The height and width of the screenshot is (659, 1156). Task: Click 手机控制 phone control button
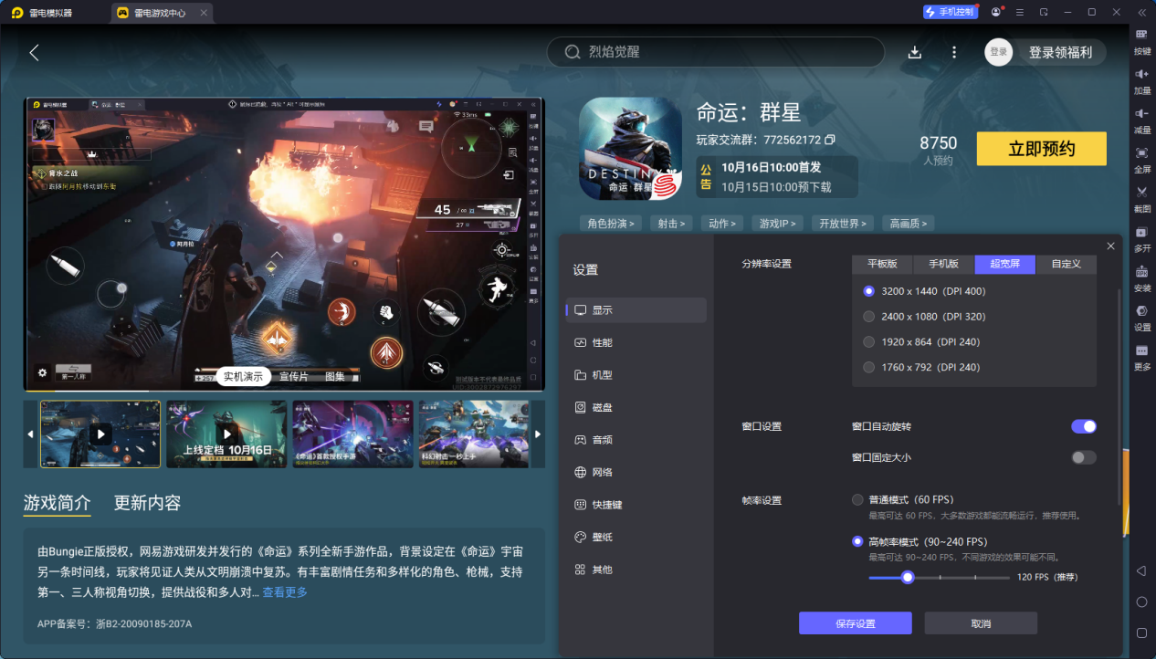point(949,12)
